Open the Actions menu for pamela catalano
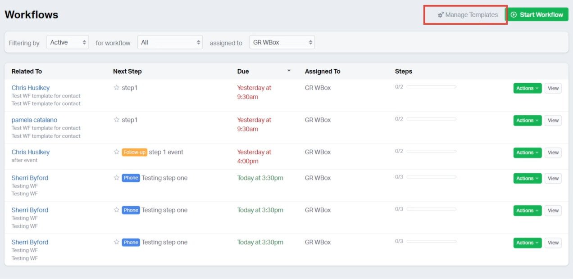The height and width of the screenshot is (279, 573). (x=527, y=120)
